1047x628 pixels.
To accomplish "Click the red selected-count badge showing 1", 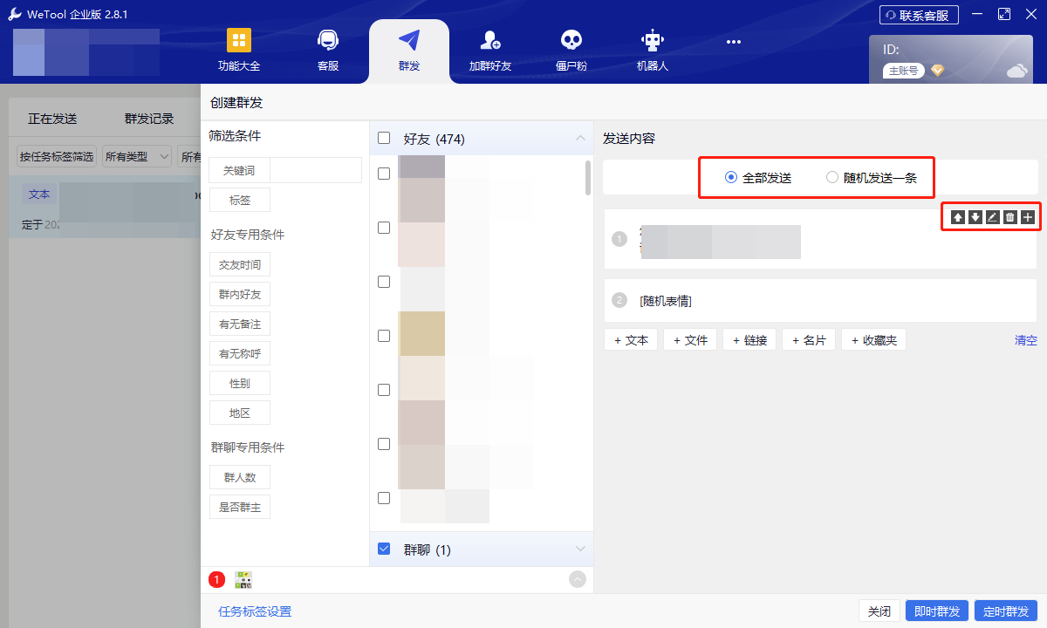I will click(x=217, y=579).
